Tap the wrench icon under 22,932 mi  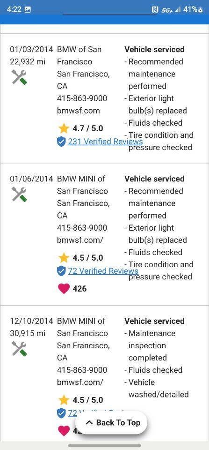point(19,77)
